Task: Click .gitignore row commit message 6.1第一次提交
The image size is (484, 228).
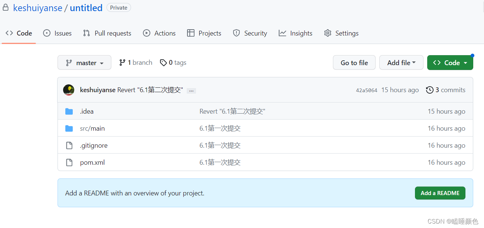Action: [x=220, y=145]
